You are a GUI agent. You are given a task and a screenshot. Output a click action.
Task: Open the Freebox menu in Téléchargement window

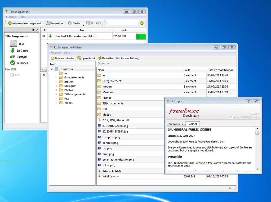coord(11,17)
